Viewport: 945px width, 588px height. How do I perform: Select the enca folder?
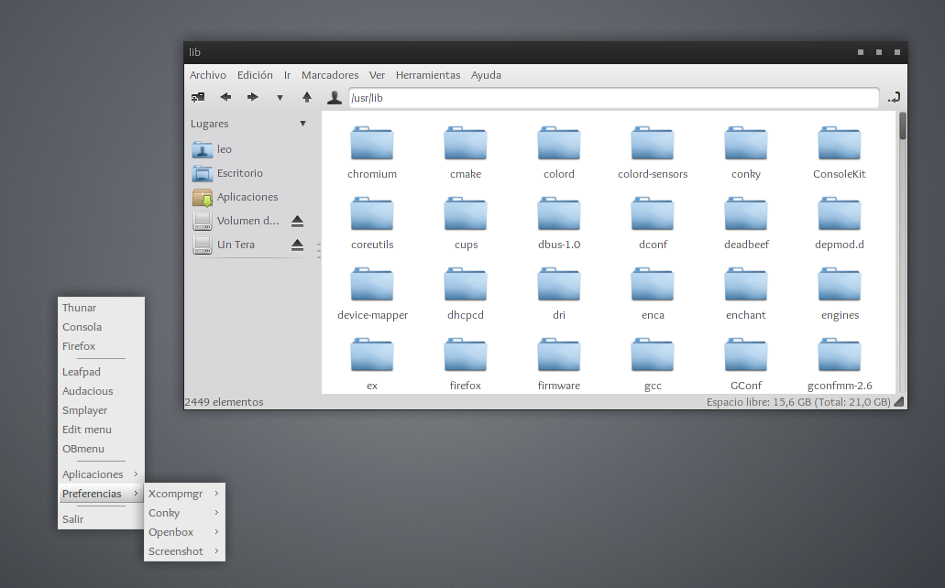pos(653,294)
